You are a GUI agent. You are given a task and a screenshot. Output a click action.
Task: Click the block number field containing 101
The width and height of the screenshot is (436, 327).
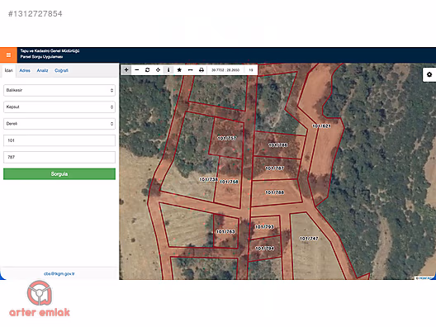(x=59, y=140)
